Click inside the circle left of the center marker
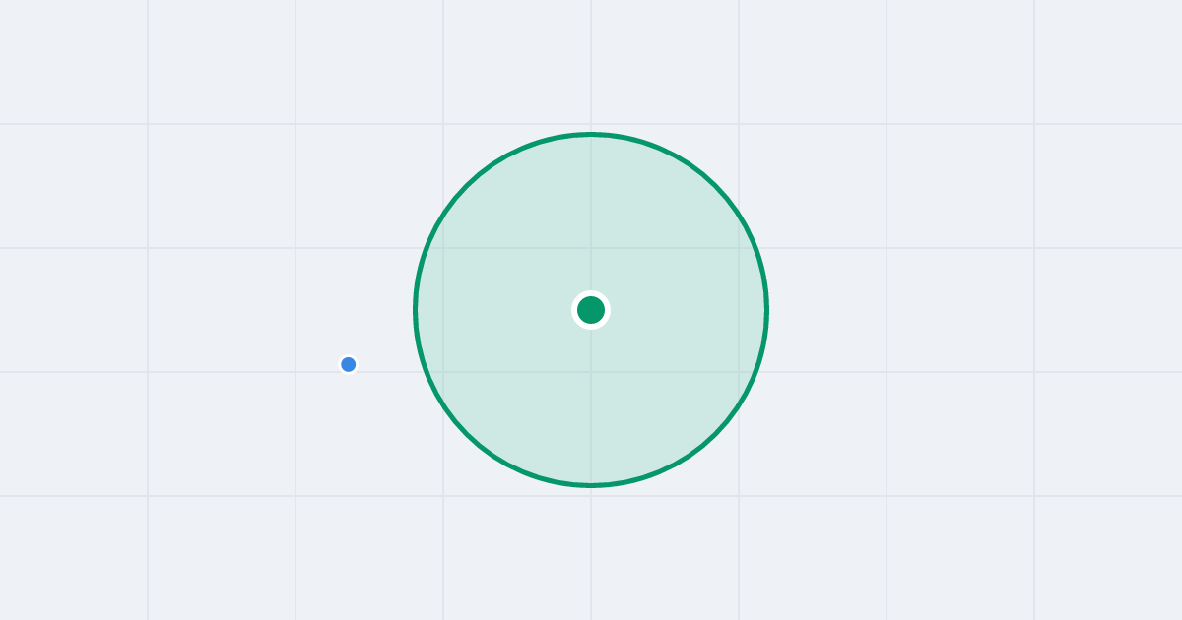1182x620 pixels. pos(502,310)
